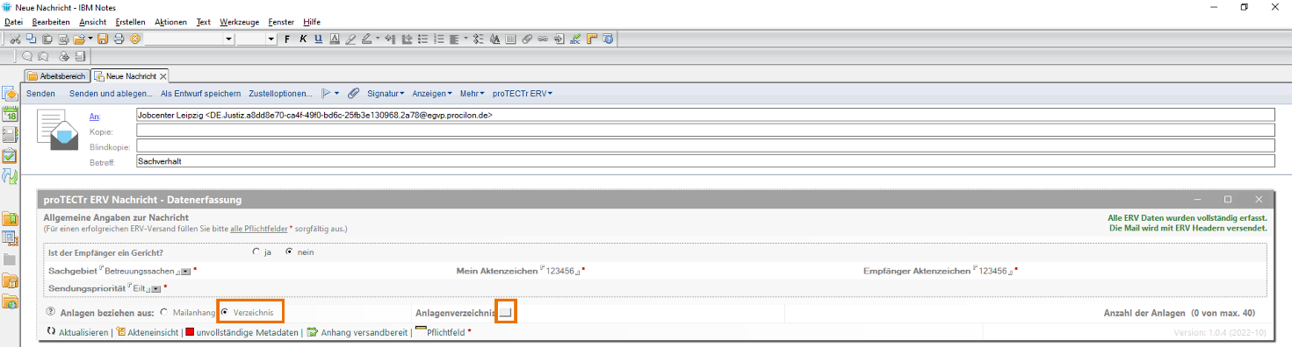1292x347 pixels.
Task: Toggle bold formatting with the F icon
Action: point(287,39)
